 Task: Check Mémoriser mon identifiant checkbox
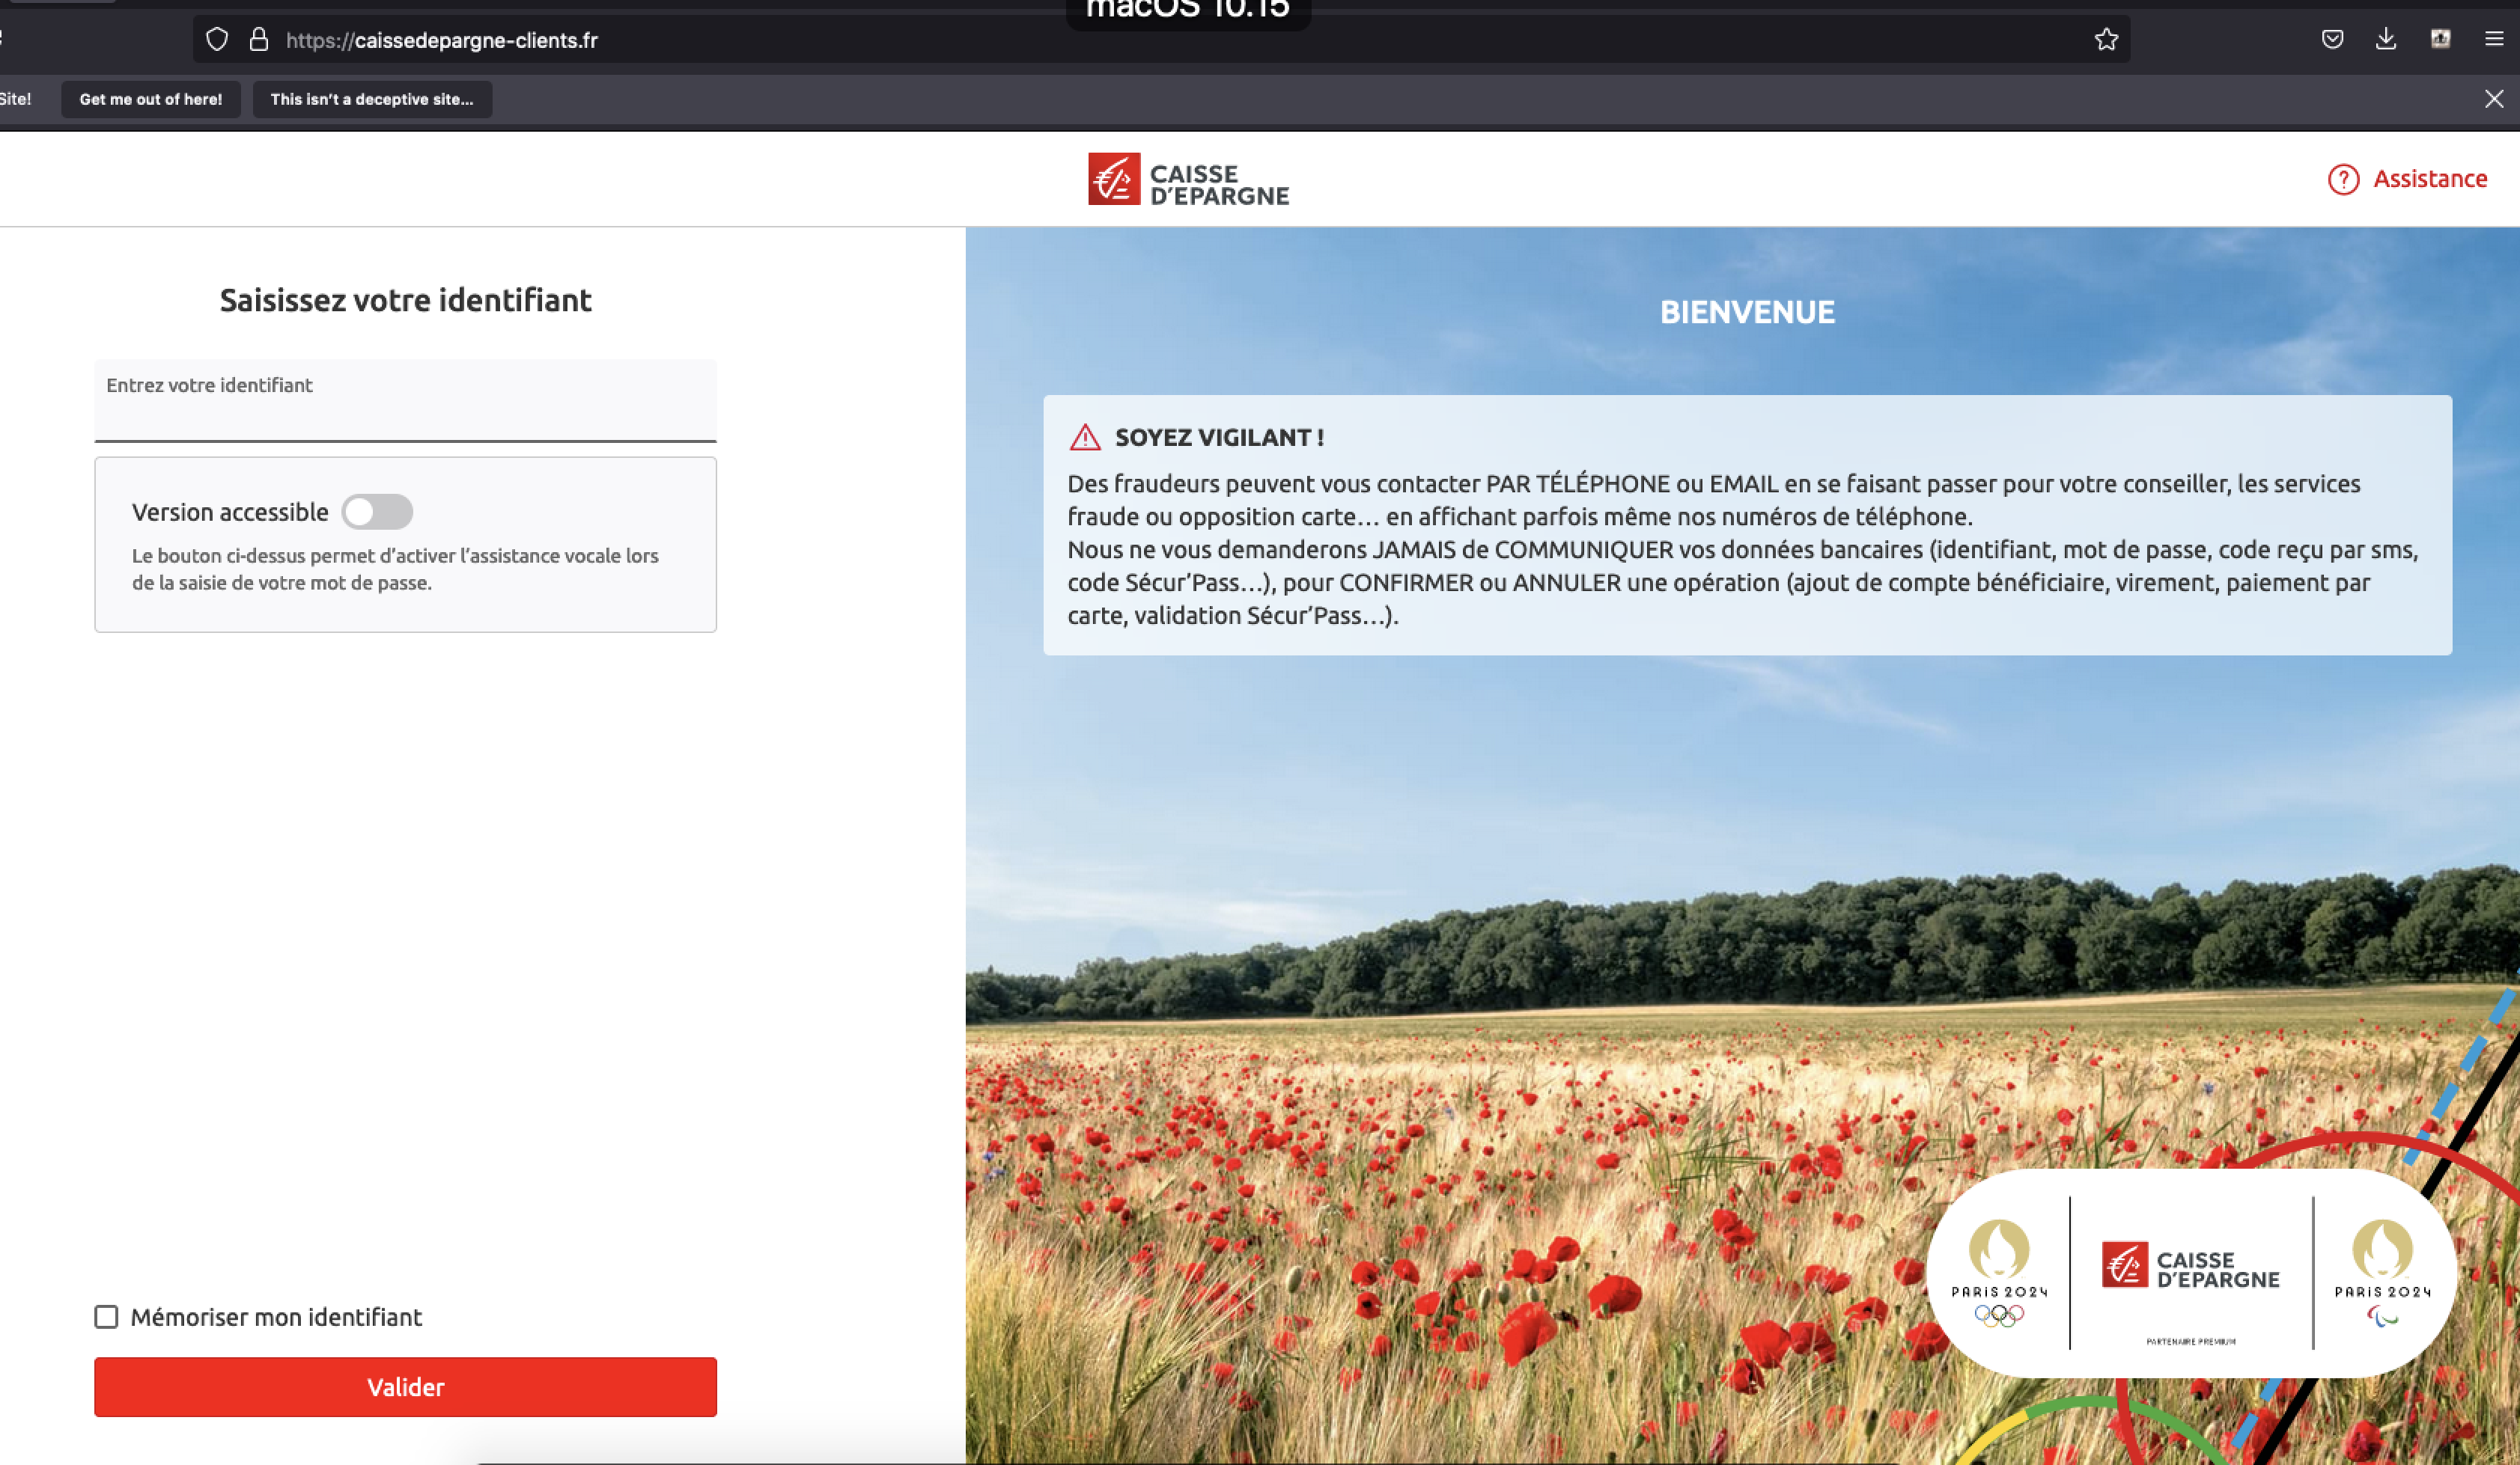106,1317
